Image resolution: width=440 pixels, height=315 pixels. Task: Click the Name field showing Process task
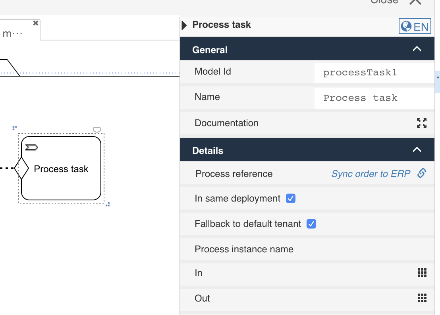pyautogui.click(x=374, y=98)
